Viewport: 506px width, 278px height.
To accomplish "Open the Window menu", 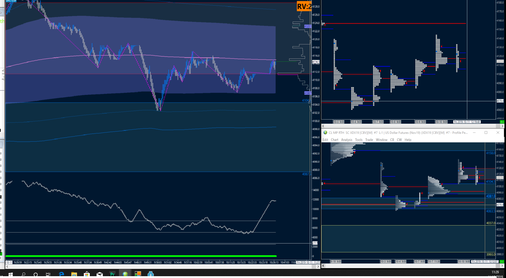I will tap(382, 140).
